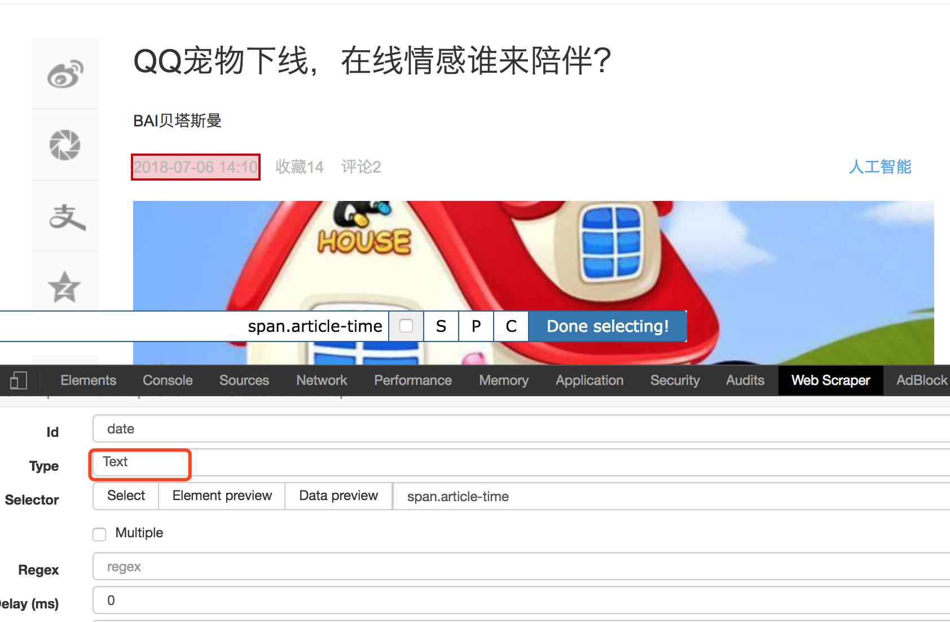
Task: Share article via the Weibo icon
Action: (65, 74)
